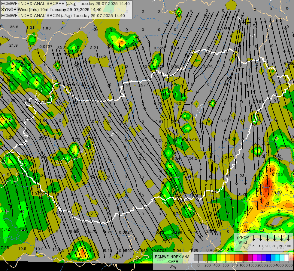Click the 0.207 value on the map

click(x=227, y=157)
